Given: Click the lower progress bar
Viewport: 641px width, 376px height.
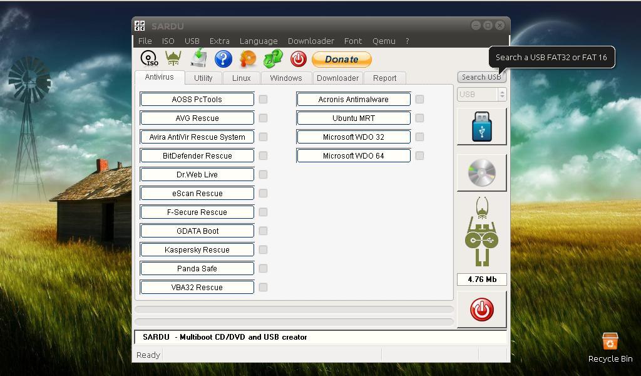Looking at the screenshot, I should 294,322.
